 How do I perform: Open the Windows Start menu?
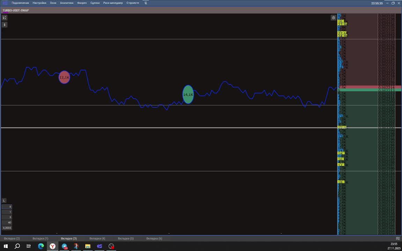point(6,246)
